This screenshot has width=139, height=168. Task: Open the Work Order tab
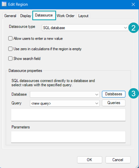[x=66, y=16]
